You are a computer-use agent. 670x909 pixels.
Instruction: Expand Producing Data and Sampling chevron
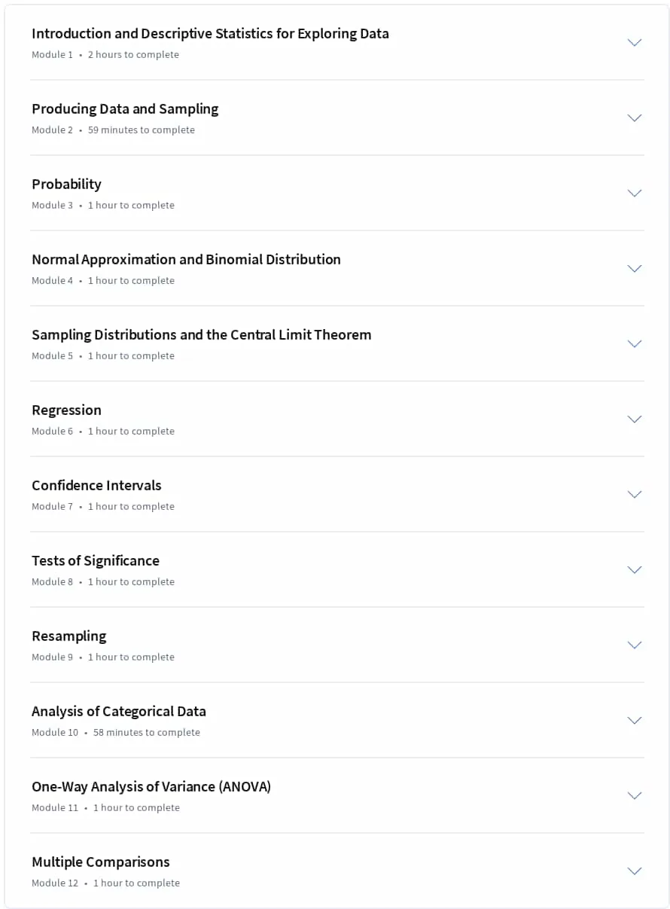635,118
